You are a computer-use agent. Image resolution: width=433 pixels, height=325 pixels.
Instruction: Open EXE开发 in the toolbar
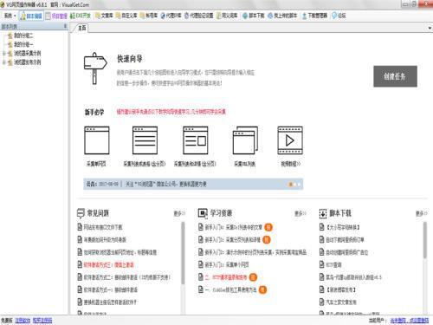coord(81,16)
